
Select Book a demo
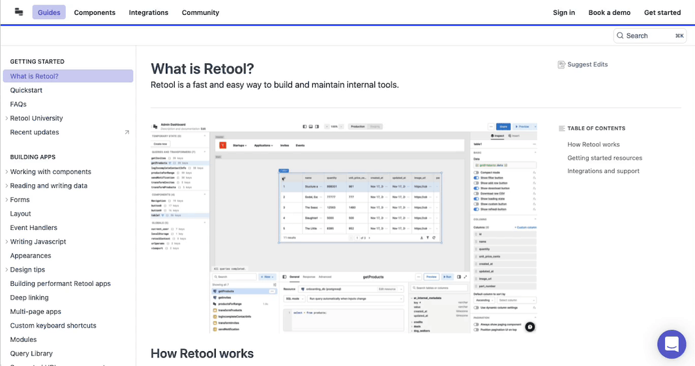[610, 12]
